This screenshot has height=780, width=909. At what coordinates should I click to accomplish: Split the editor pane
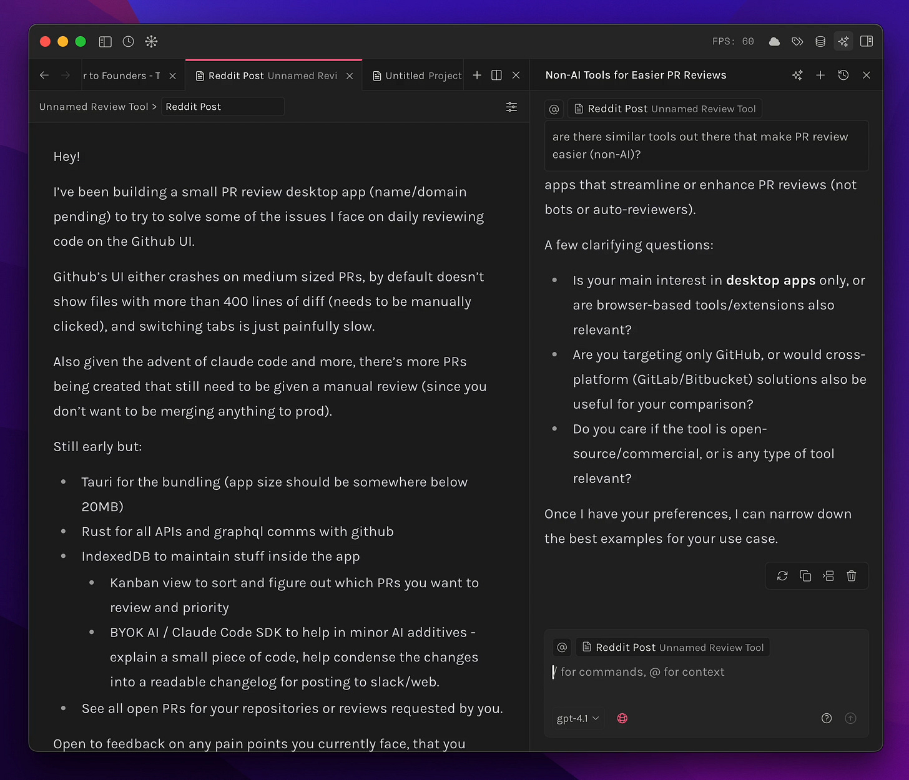tap(496, 76)
